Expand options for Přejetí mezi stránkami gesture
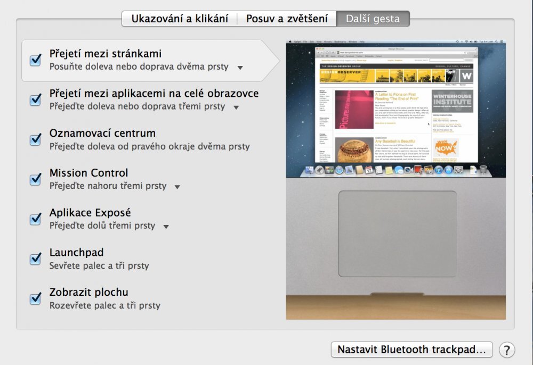The height and width of the screenshot is (365, 533). point(240,68)
